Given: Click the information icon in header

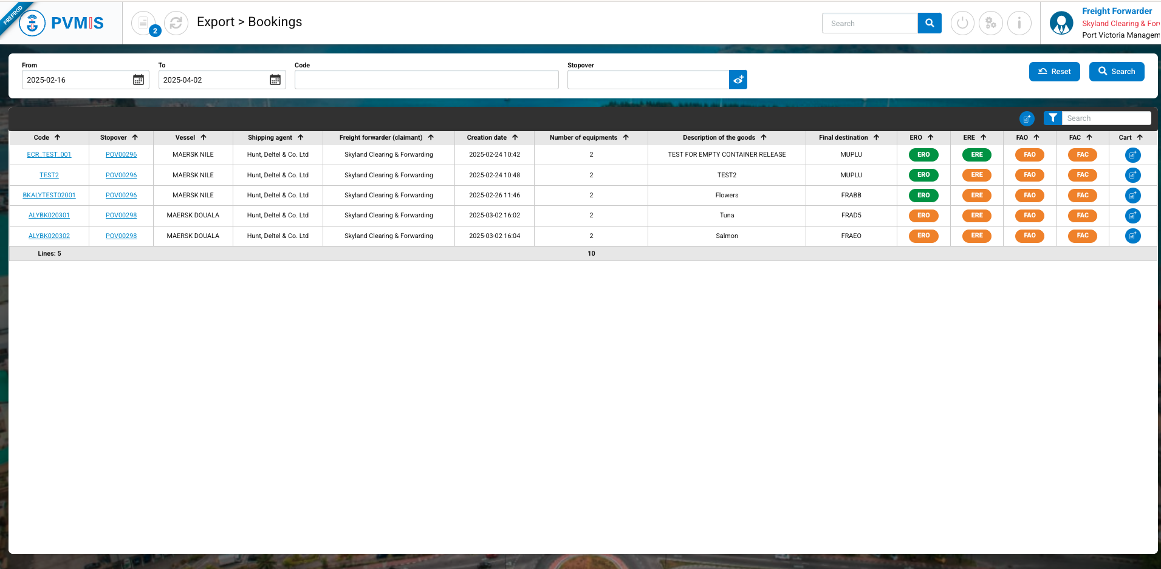Looking at the screenshot, I should click(1019, 23).
